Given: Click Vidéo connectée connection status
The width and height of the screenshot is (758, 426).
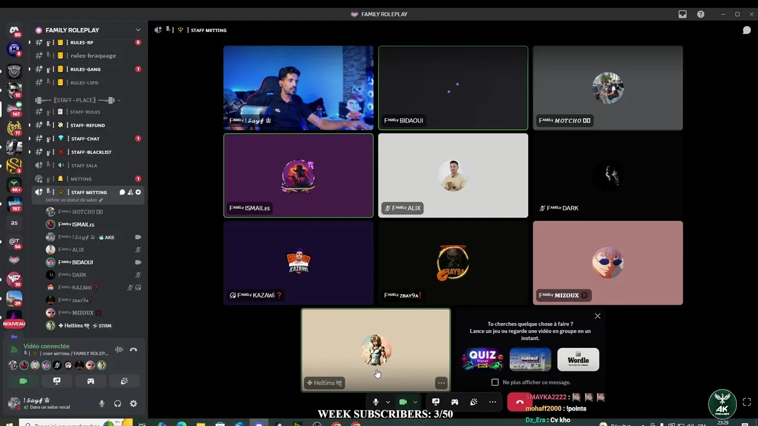Looking at the screenshot, I should [x=46, y=346].
